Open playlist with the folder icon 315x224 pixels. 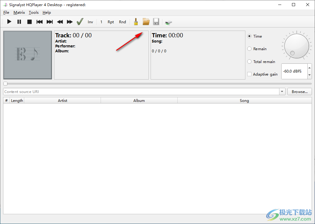(146, 22)
